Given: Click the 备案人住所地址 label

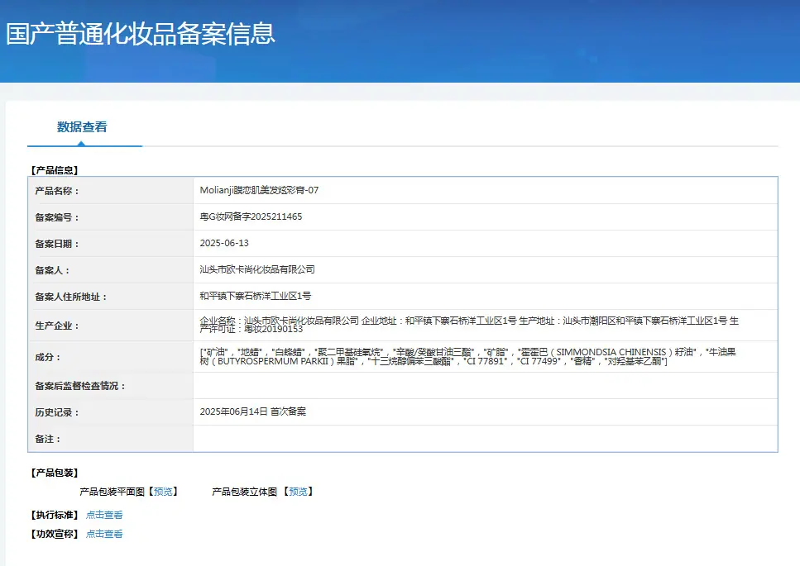Looking at the screenshot, I should click(x=70, y=297).
